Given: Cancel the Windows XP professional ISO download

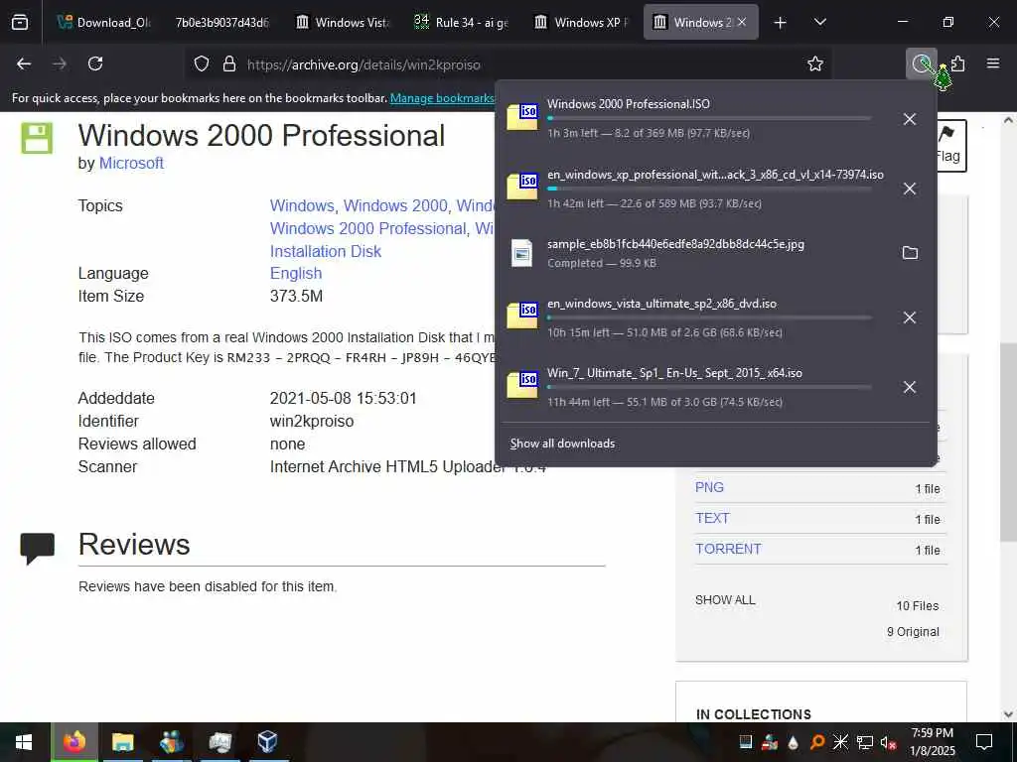Looking at the screenshot, I should 910,189.
